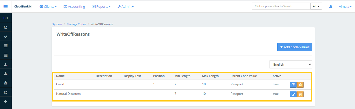Delete the Covid code value
This screenshot has width=355, height=109.
[300, 85]
